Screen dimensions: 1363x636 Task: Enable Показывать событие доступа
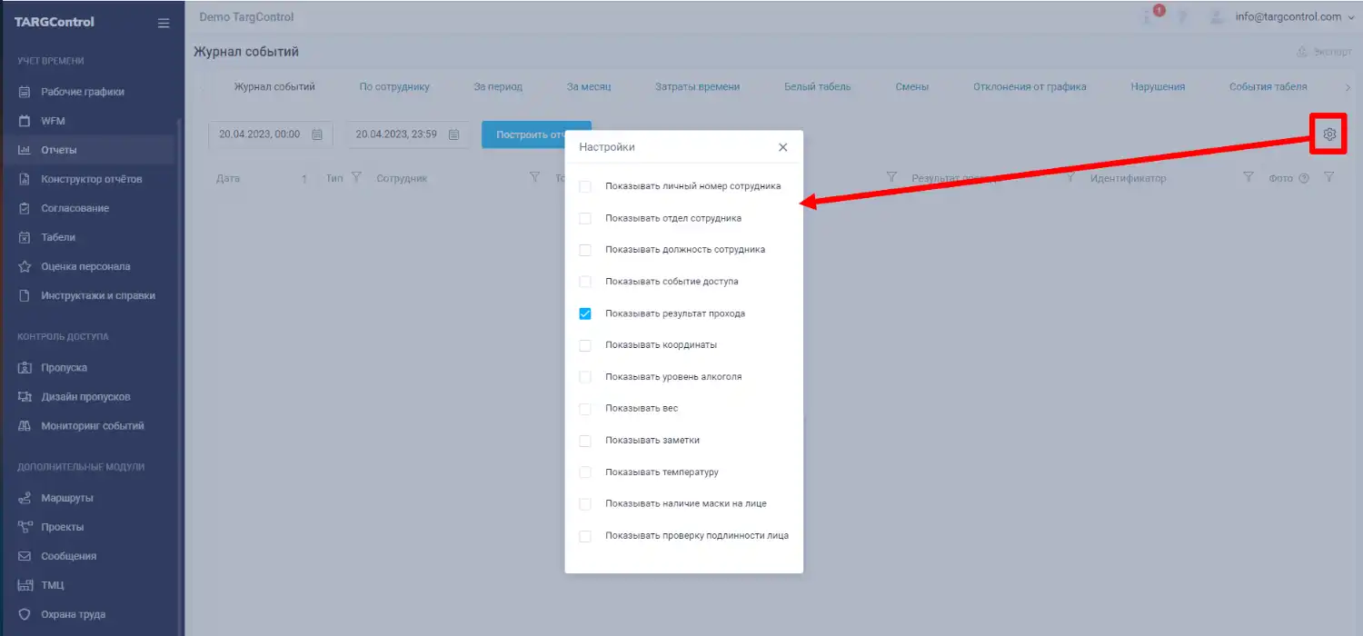(585, 282)
